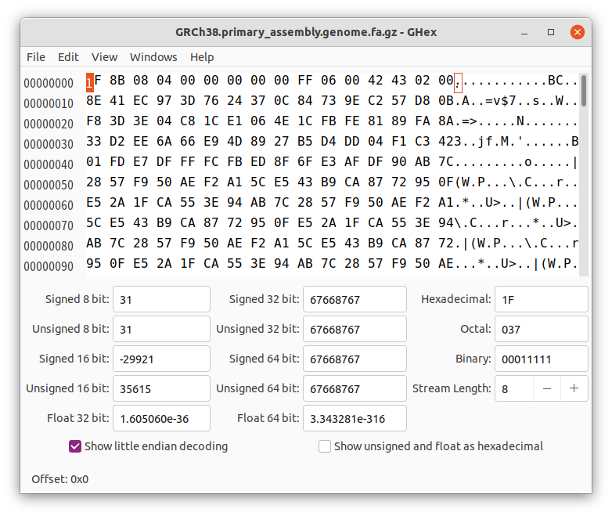
Task: Open the File menu
Action: point(36,57)
